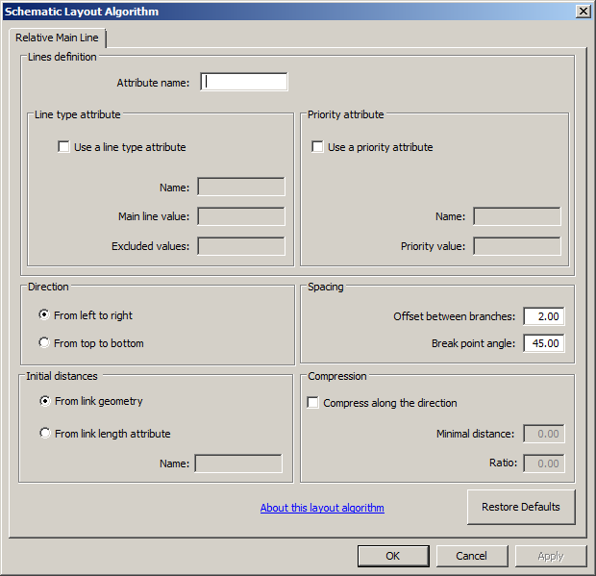This screenshot has width=596, height=576.
Task: Click the Excluded values: label
Action: click(150, 246)
